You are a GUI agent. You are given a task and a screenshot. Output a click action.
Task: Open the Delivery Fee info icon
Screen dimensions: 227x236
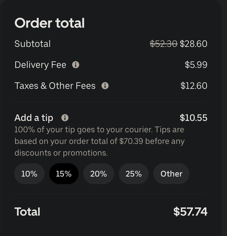point(76,65)
